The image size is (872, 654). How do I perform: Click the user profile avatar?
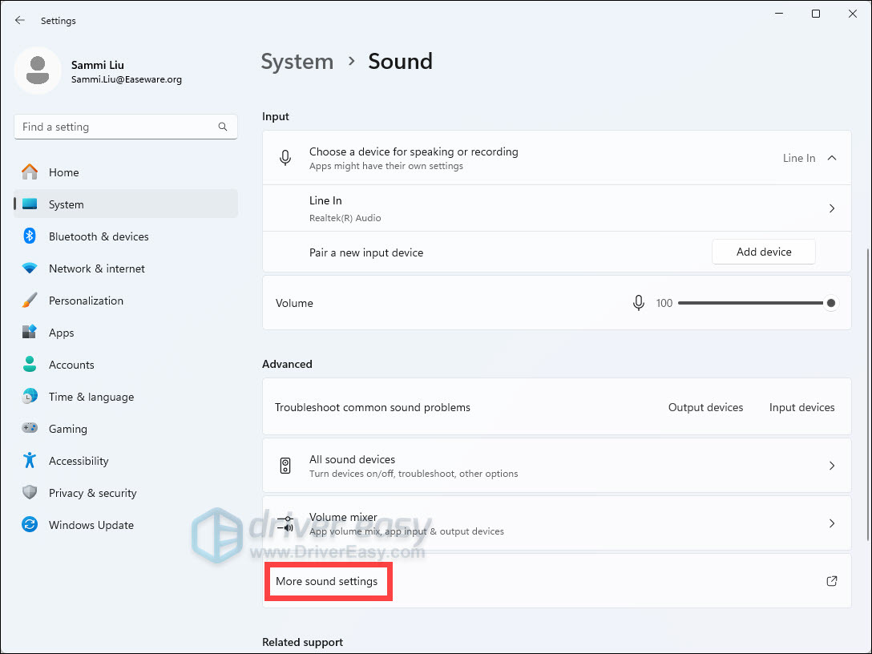tap(37, 71)
